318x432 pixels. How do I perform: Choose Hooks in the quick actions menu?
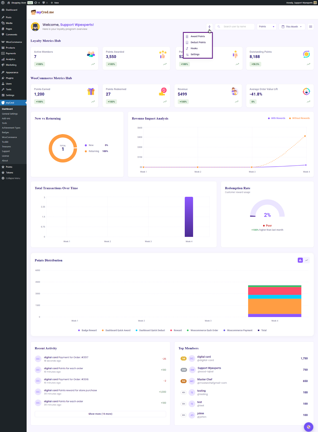click(194, 48)
